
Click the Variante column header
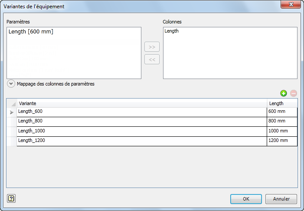point(142,103)
